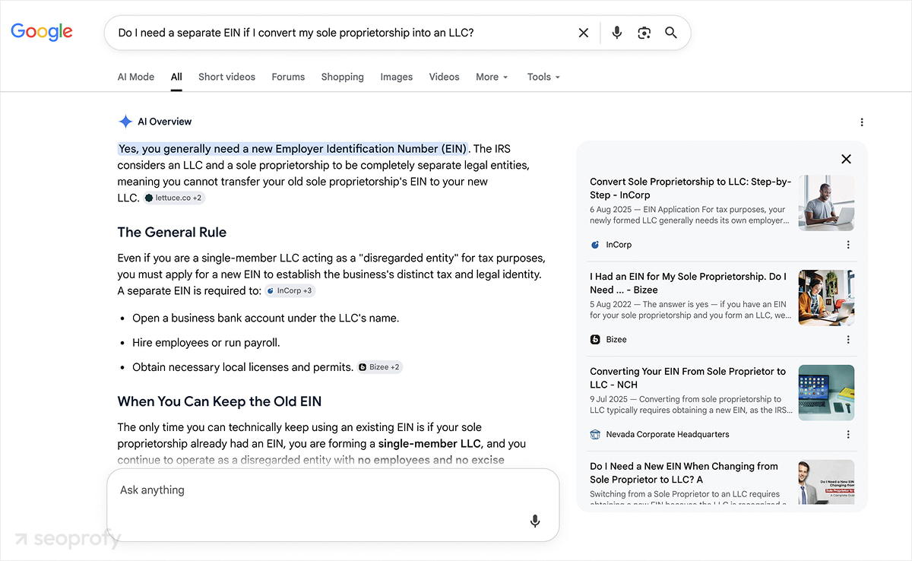Switch to AI Mode tab
This screenshot has width=912, height=561.
pyautogui.click(x=136, y=77)
